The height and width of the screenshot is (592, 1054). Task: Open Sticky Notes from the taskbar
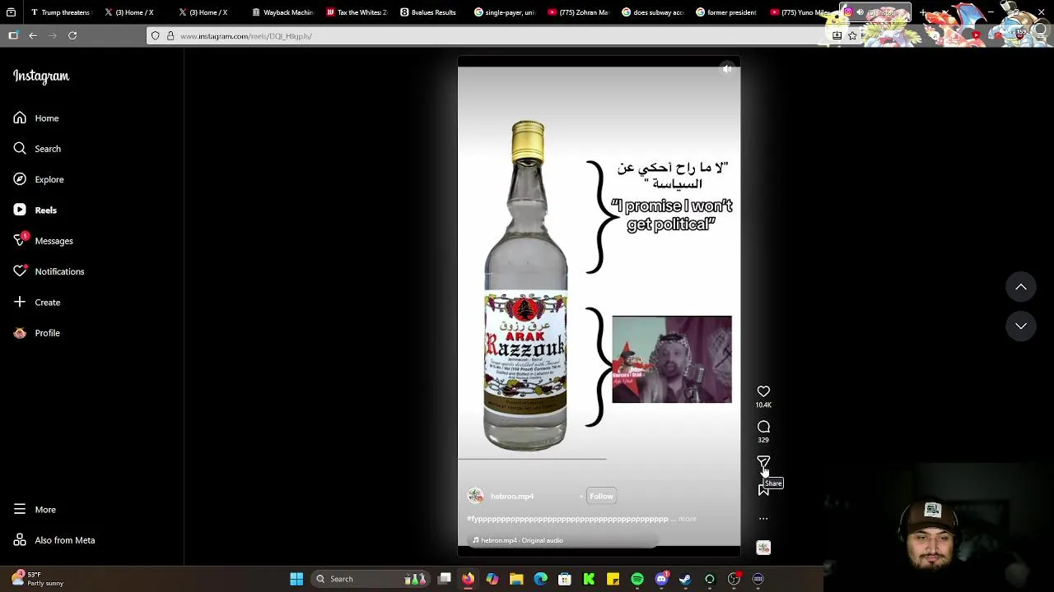613,579
